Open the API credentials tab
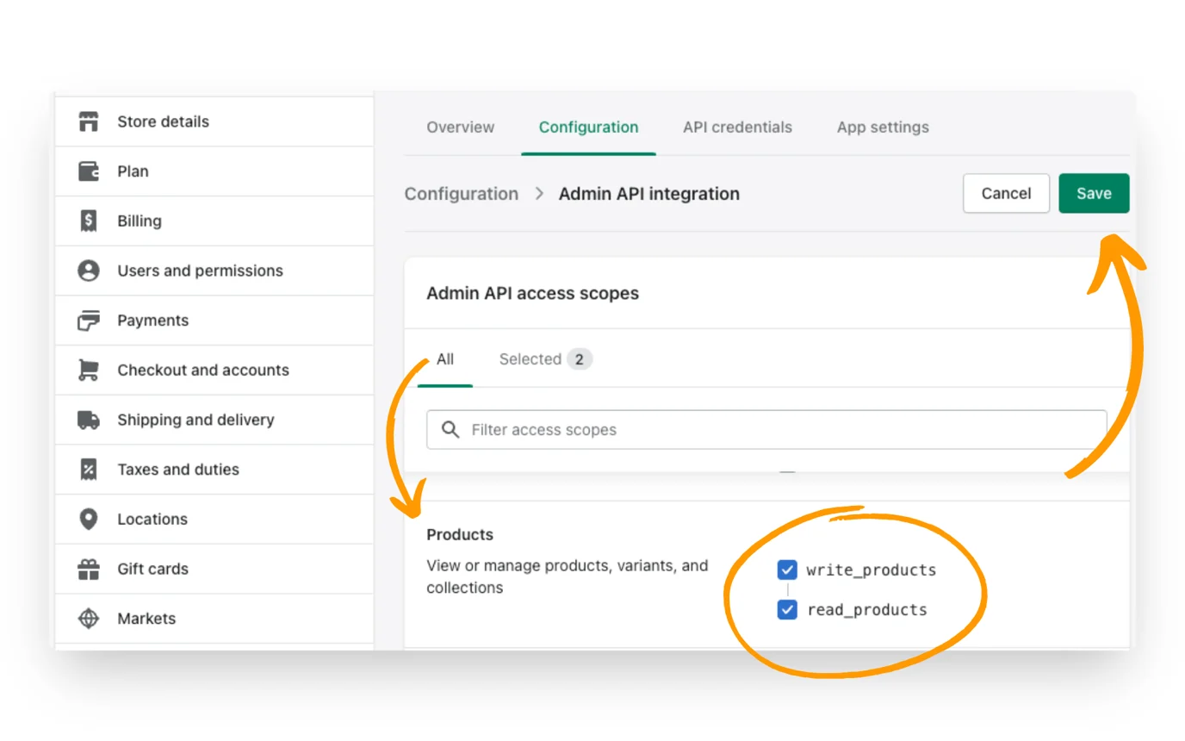Screen dimensions: 1185x741 pyautogui.click(x=737, y=127)
